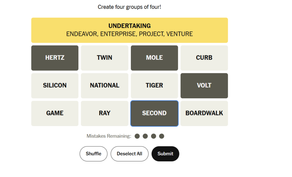This screenshot has width=292, height=177.
Task: Click the 'Create four groups of four!' heading
Action: (x=129, y=7)
